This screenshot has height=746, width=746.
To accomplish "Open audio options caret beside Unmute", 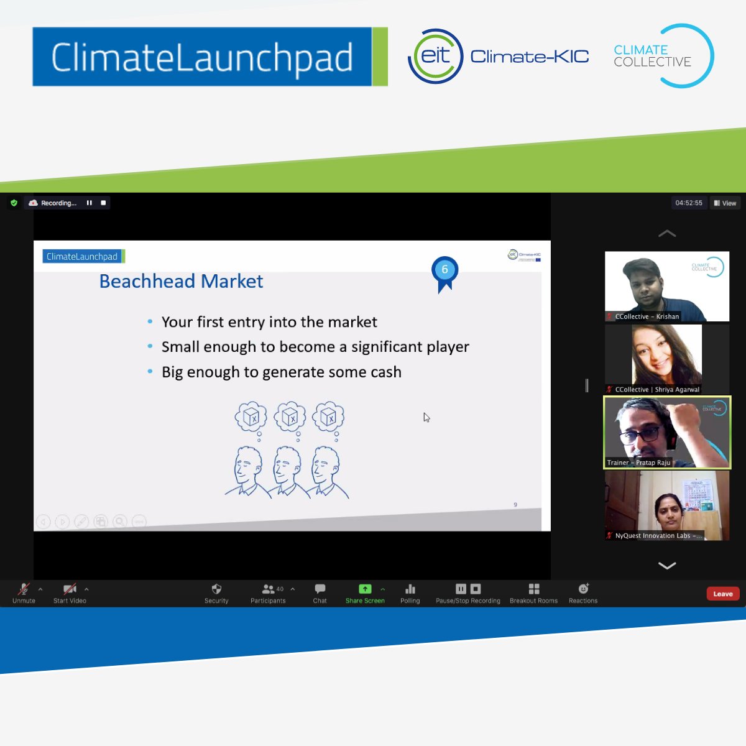I will [40, 589].
